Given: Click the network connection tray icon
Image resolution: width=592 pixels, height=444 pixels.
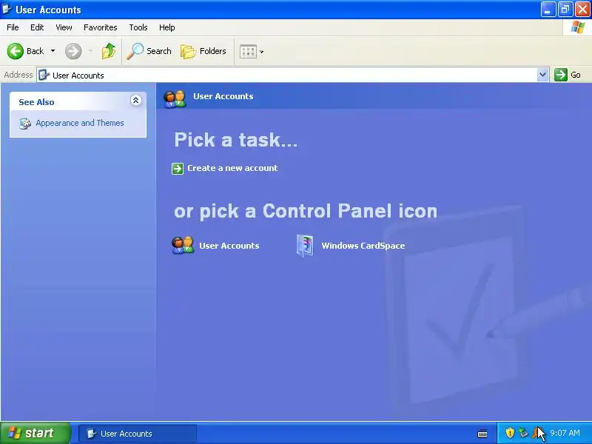Looking at the screenshot, I should point(523,433).
